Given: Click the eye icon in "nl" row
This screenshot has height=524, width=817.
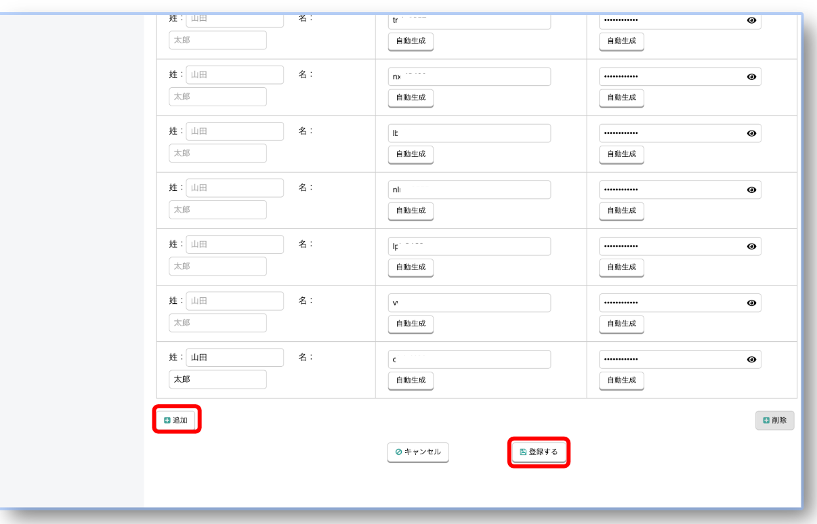Looking at the screenshot, I should (751, 190).
